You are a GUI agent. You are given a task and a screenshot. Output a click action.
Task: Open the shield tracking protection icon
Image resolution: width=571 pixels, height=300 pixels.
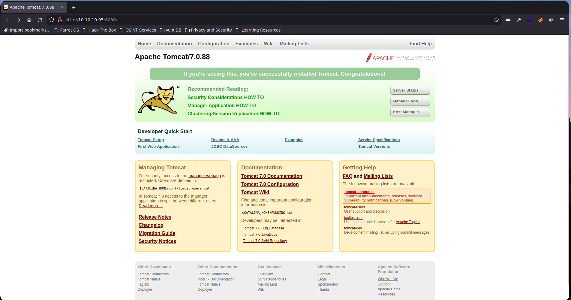52,20
